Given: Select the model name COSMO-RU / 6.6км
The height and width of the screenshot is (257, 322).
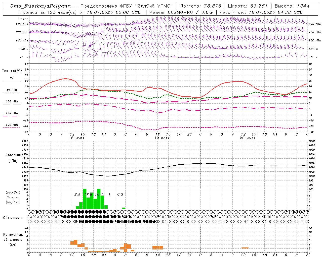Looking at the screenshot, I should tap(190, 12).
